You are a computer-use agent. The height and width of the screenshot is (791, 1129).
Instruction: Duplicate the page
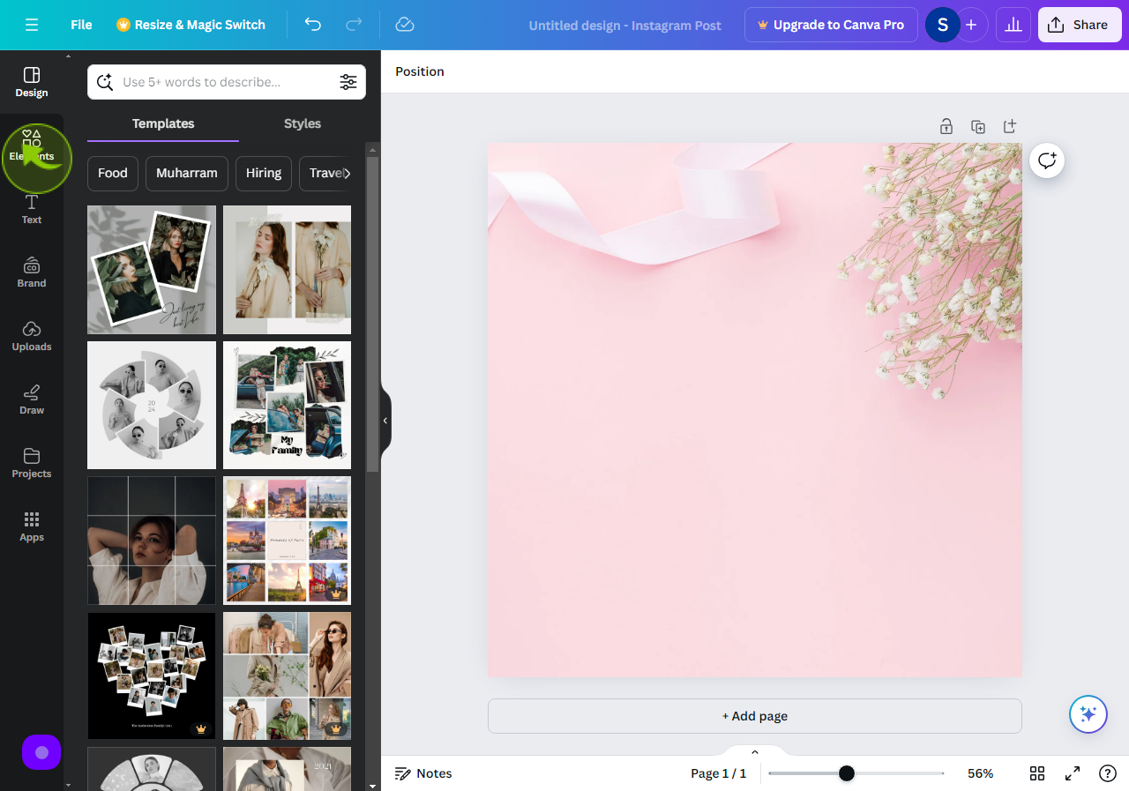pyautogui.click(x=978, y=126)
